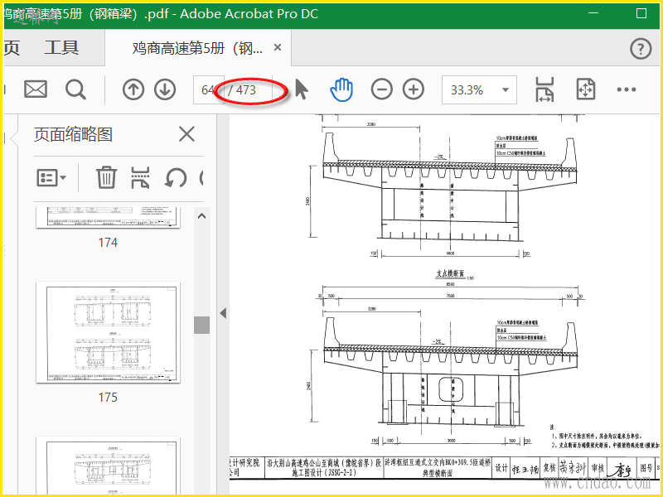Switch to the 鸡商高速第5册 document tab

point(198,48)
